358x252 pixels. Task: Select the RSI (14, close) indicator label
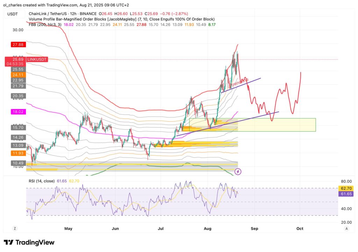[x=42, y=181]
